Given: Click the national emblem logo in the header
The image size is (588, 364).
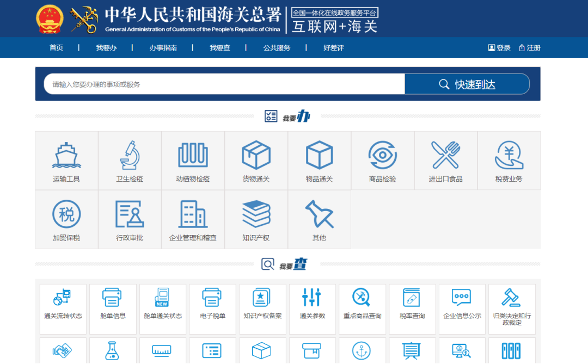Looking at the screenshot, I should pyautogui.click(x=50, y=18).
